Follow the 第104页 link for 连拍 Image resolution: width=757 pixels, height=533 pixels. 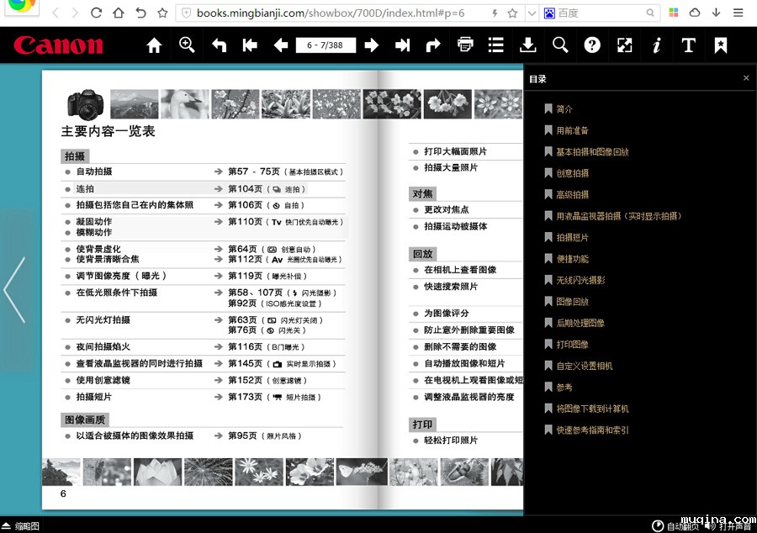245,189
